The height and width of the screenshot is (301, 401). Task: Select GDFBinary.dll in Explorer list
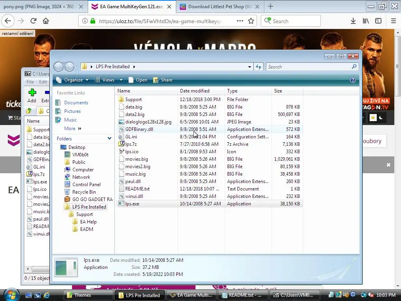click(139, 129)
